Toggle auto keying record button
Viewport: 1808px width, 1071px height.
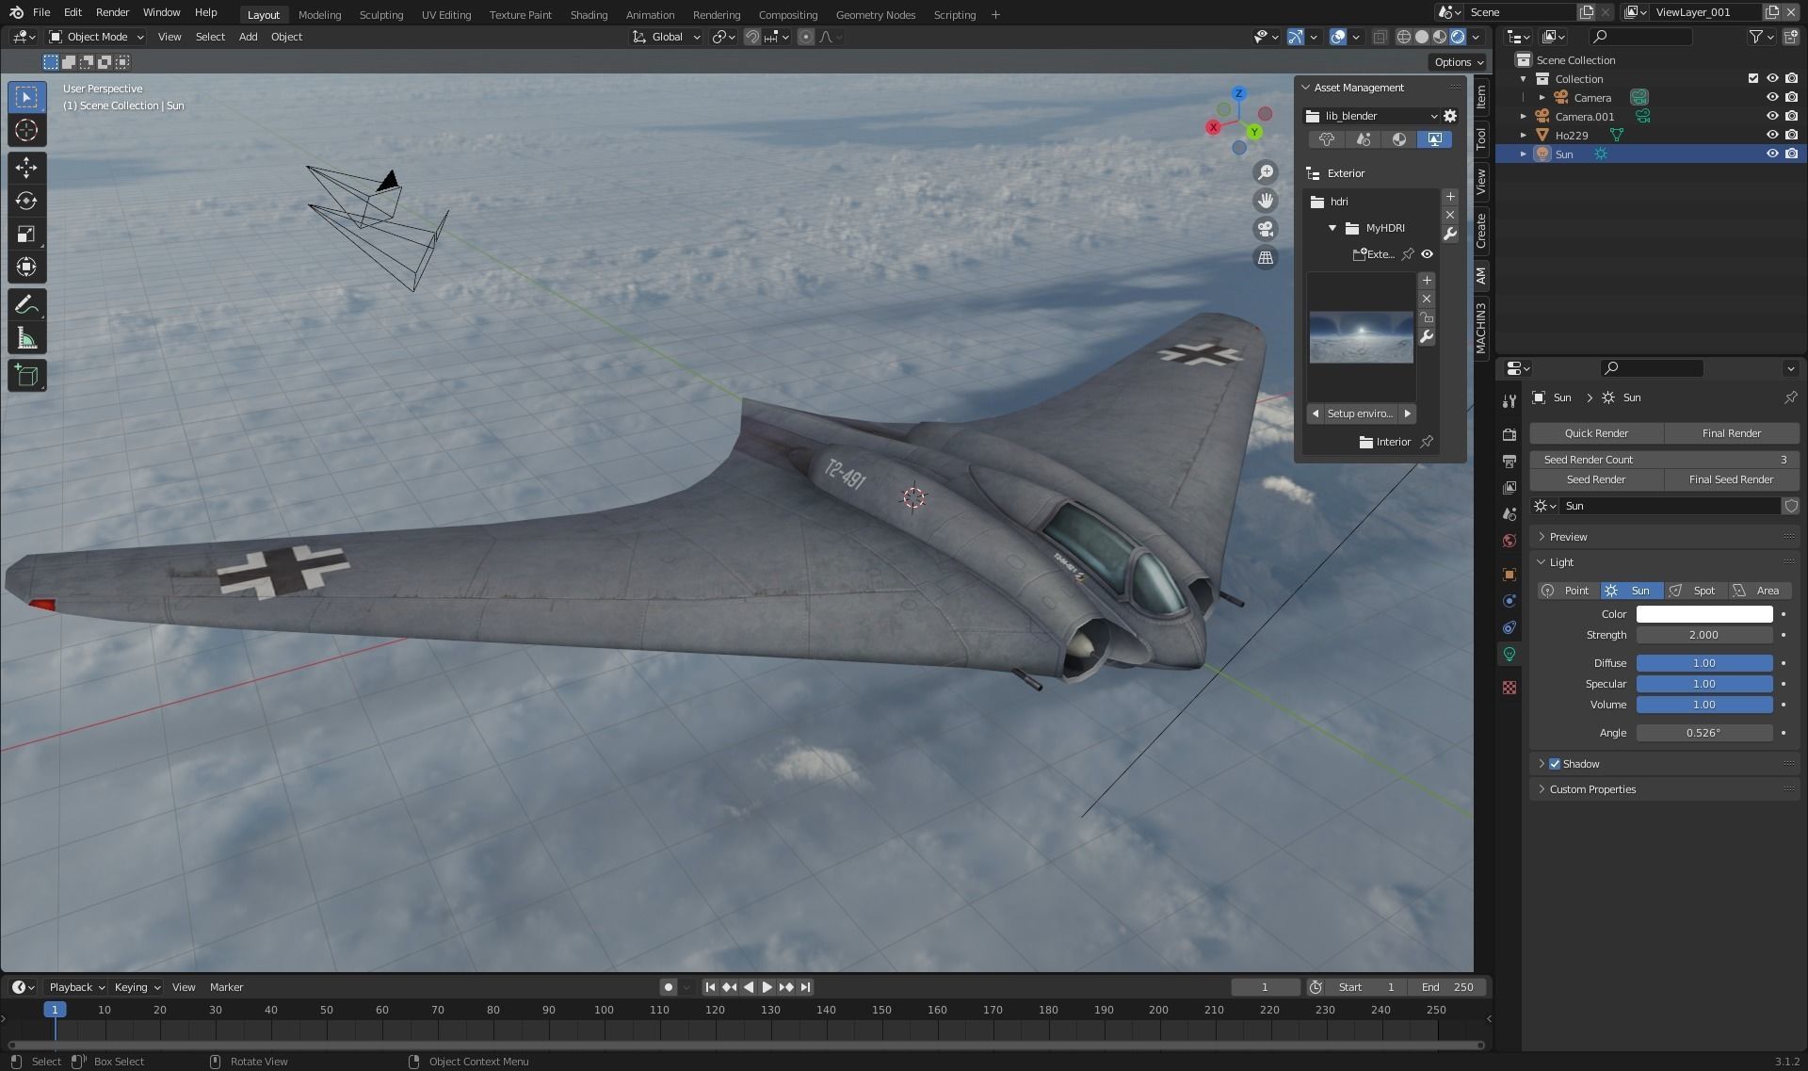669,987
